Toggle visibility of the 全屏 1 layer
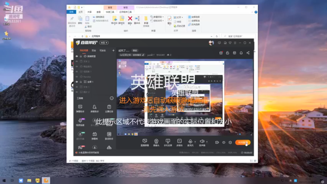The height and width of the screenshot is (184, 327). click(x=77, y=82)
